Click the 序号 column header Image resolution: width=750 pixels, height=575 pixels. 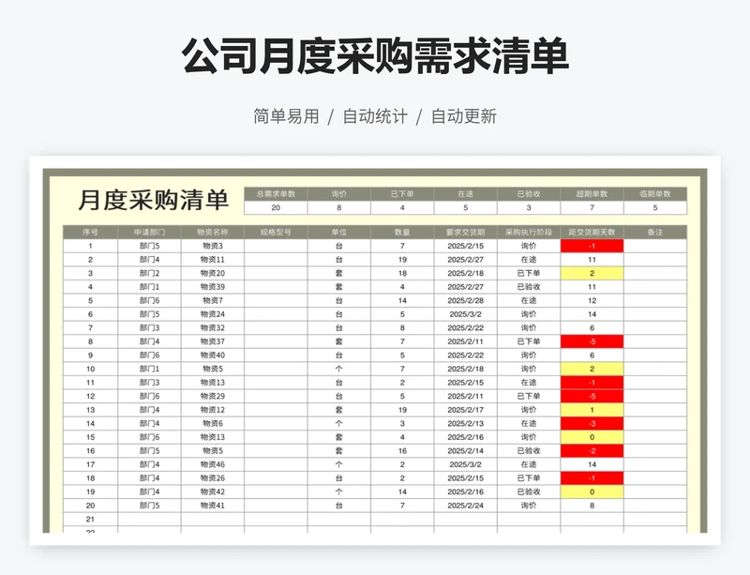(x=90, y=233)
